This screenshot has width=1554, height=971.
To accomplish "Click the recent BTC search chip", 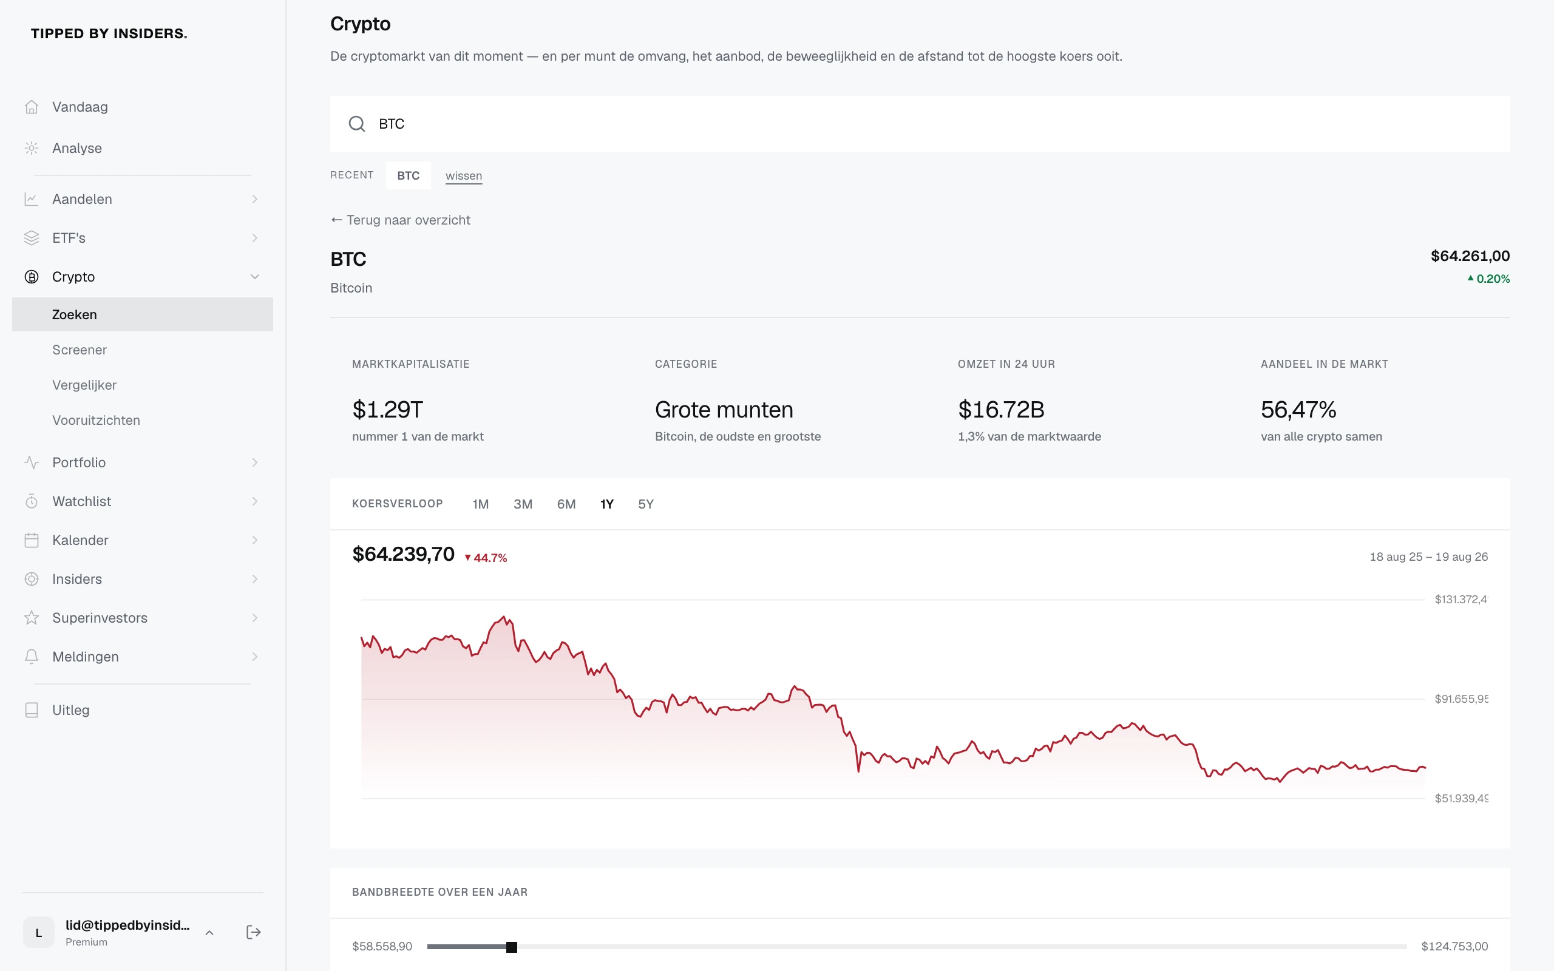I will 409,175.
